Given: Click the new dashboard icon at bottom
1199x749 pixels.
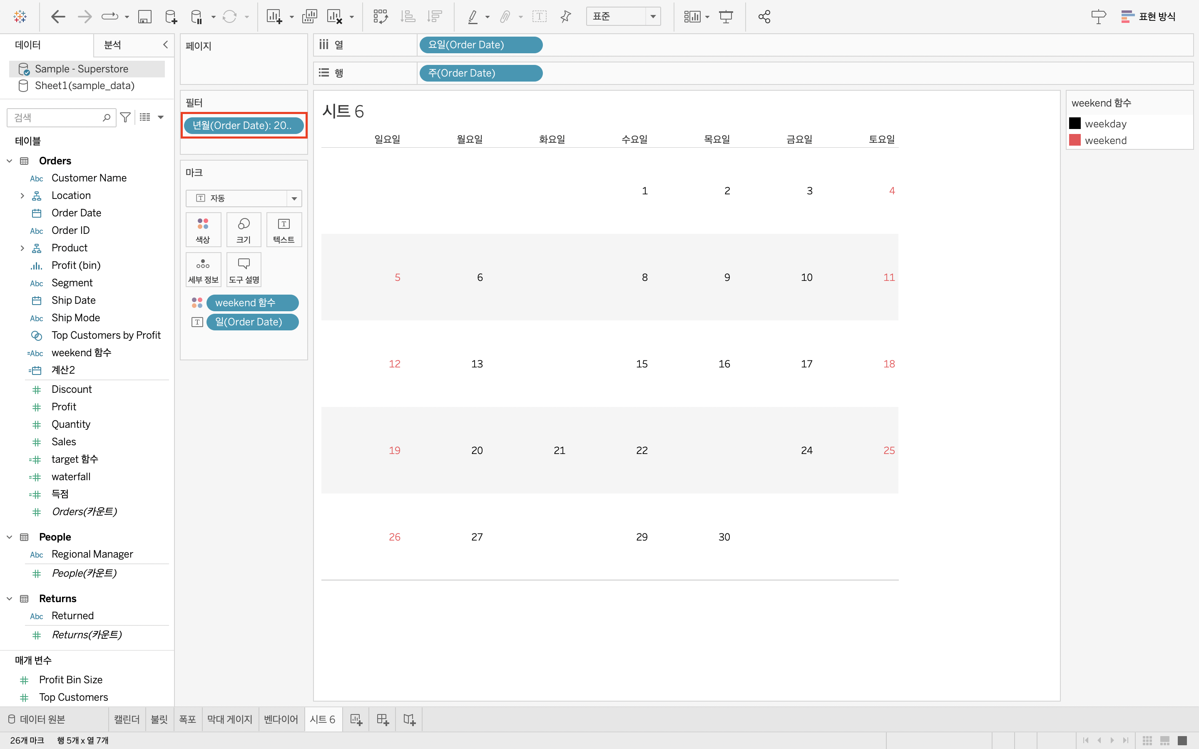Looking at the screenshot, I should (x=383, y=719).
